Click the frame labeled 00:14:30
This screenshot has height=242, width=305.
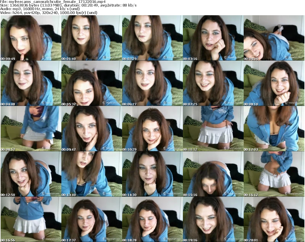tap(152, 174)
